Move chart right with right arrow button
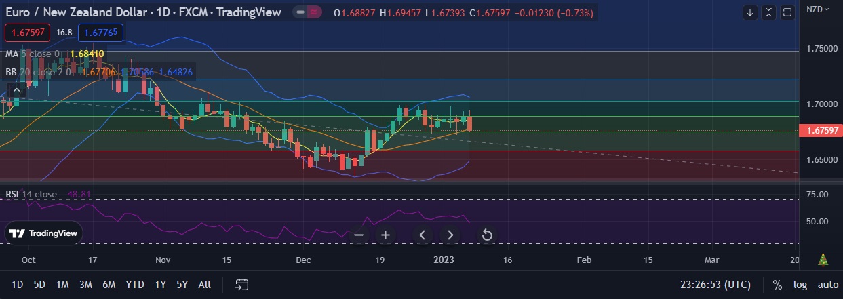843x299 pixels. [x=450, y=235]
